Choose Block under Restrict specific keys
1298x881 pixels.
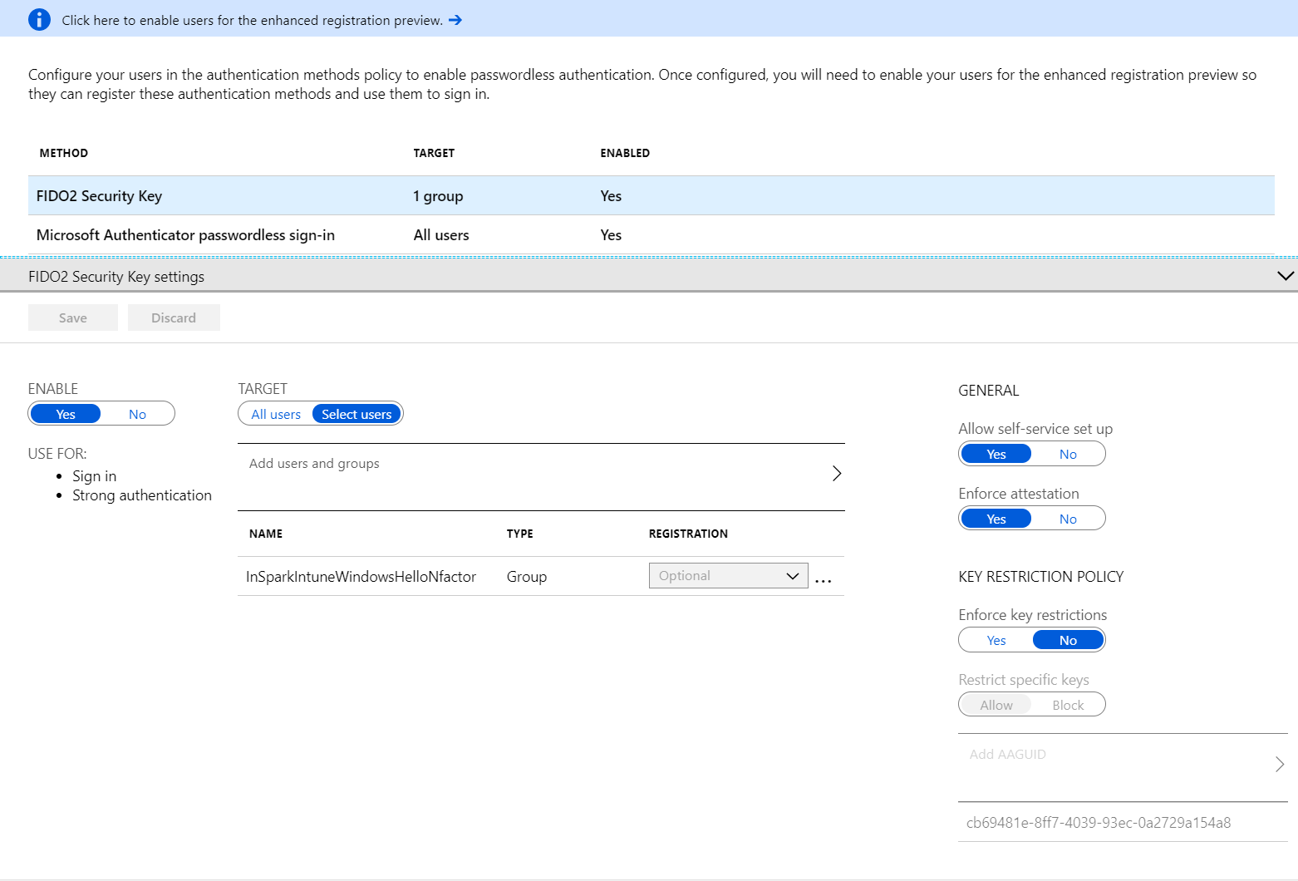1067,705
